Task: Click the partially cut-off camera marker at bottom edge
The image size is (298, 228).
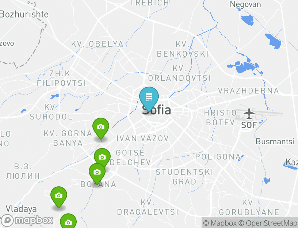Action: (x=68, y=221)
